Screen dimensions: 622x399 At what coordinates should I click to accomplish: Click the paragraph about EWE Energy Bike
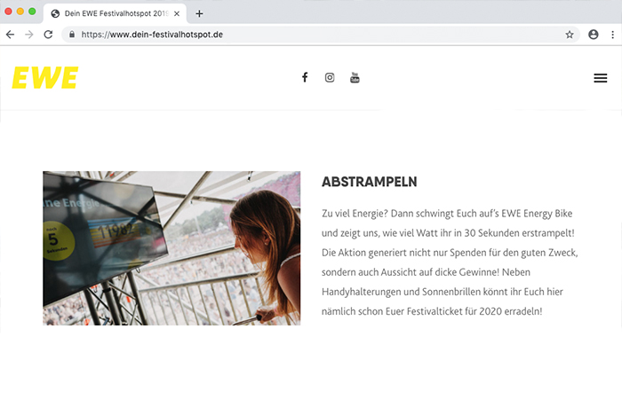(x=450, y=262)
